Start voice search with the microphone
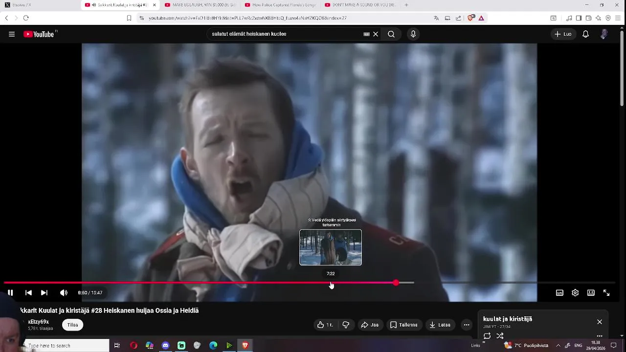The height and width of the screenshot is (352, 626). (413, 34)
